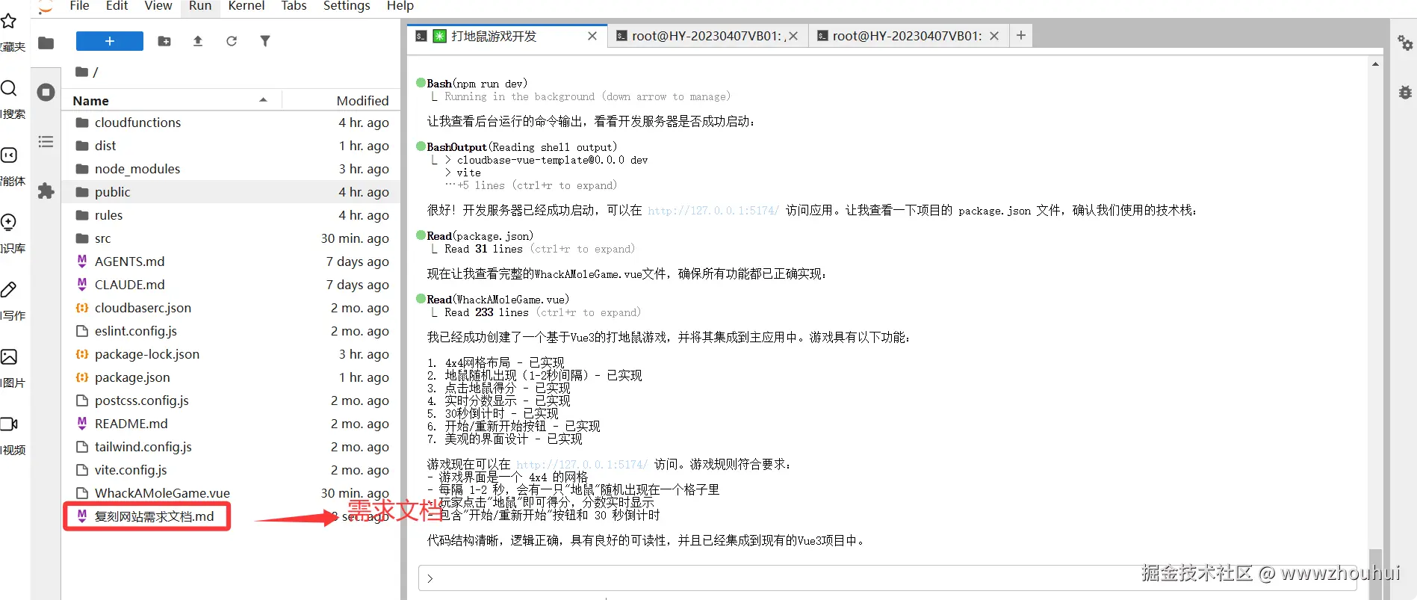Toggle the file filter funnel icon

[x=265, y=41]
